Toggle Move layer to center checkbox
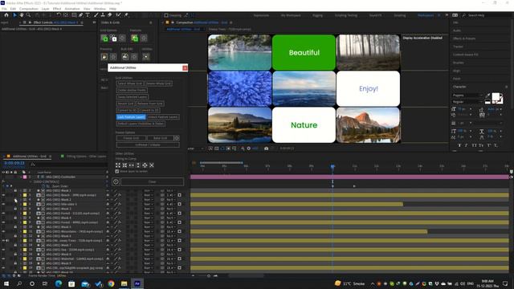 pyautogui.click(x=117, y=171)
